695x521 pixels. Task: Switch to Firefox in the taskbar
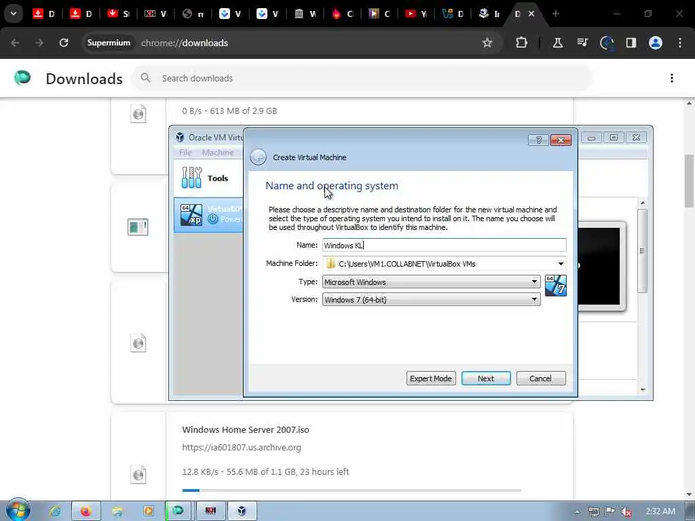[x=86, y=512]
